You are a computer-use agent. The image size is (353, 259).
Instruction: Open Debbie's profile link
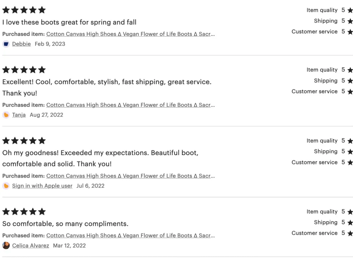click(21, 44)
